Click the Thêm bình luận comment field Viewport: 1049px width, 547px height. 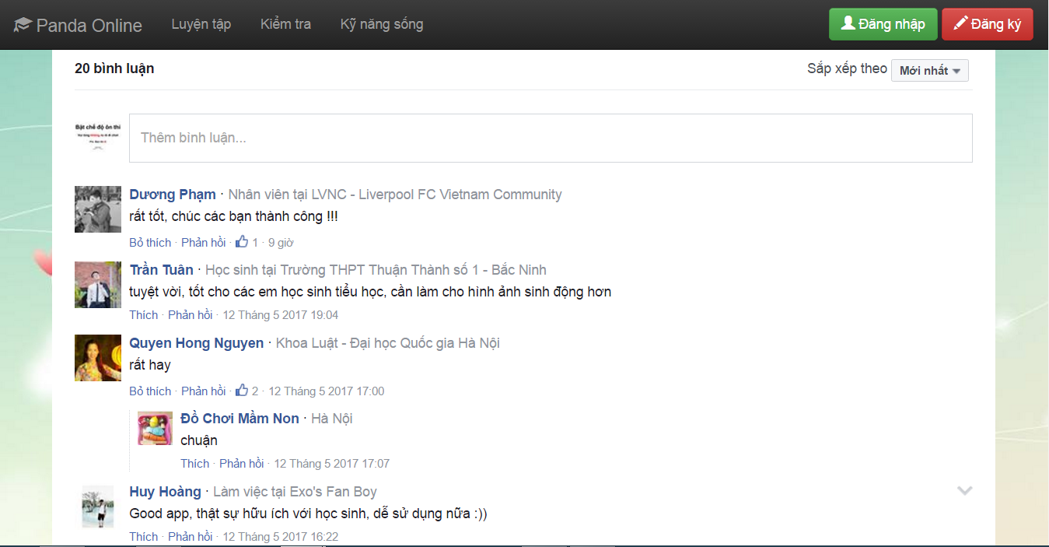[x=550, y=138]
